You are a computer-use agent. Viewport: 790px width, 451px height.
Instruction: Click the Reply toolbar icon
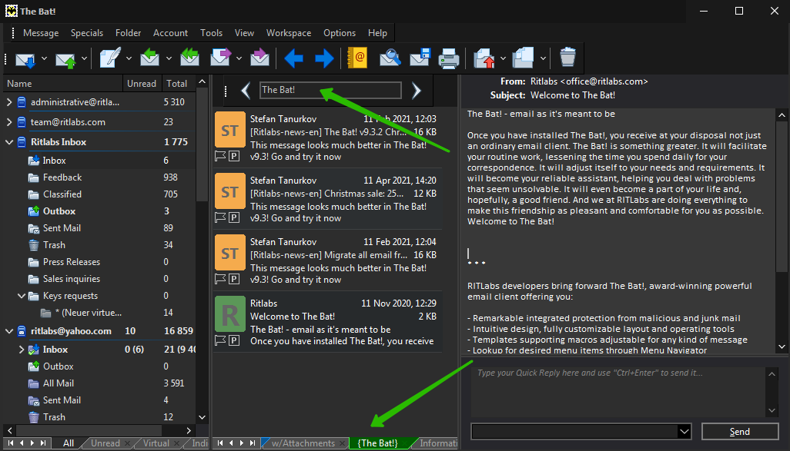(149, 58)
